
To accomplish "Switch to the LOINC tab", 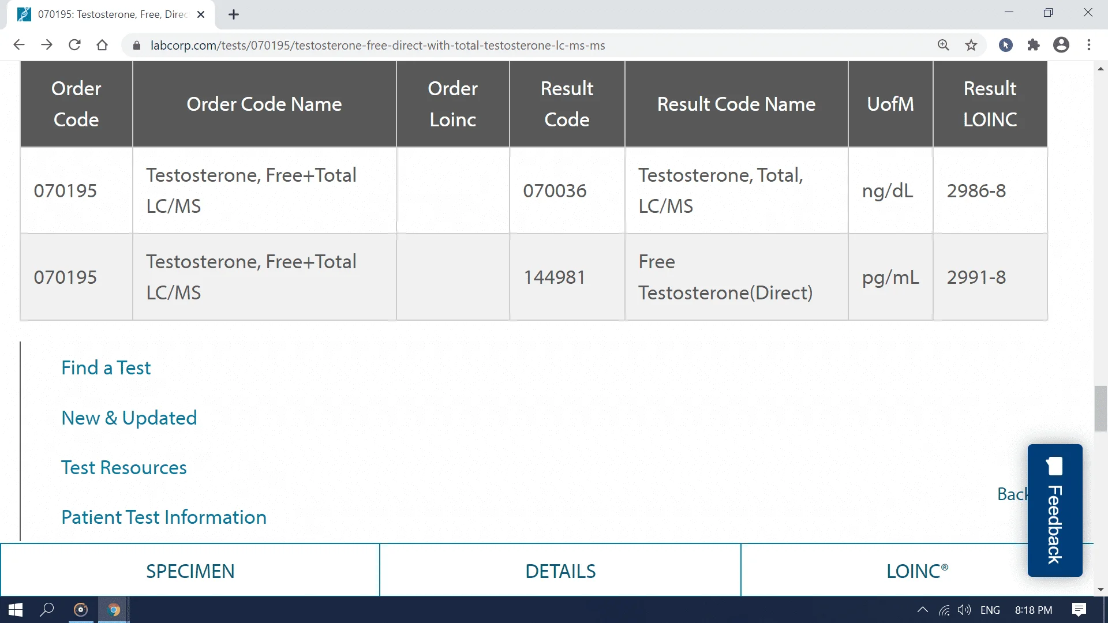I will pos(916,571).
